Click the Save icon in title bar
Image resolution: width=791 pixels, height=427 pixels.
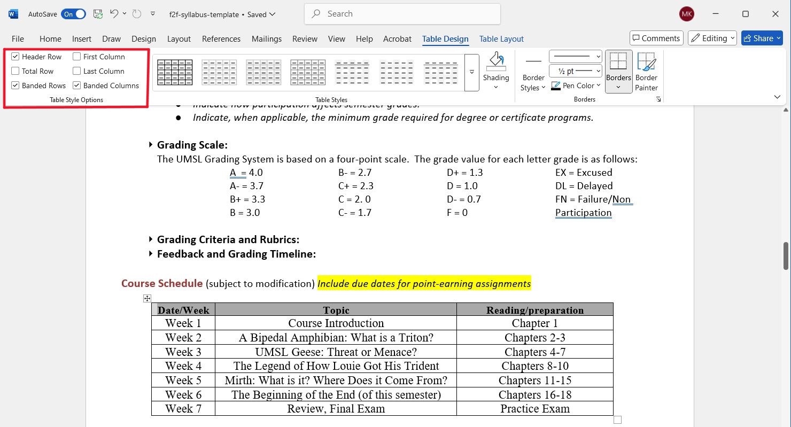tap(98, 14)
